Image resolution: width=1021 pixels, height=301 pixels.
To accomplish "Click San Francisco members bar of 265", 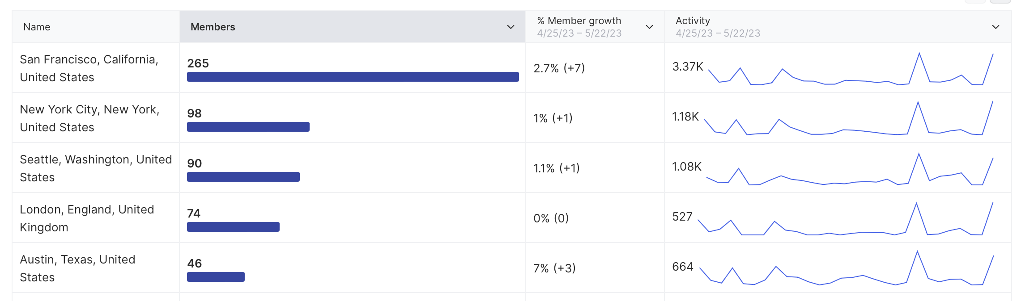I will pos(353,77).
